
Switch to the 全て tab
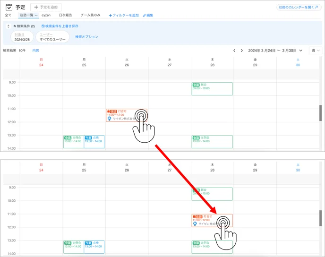click(x=8, y=15)
